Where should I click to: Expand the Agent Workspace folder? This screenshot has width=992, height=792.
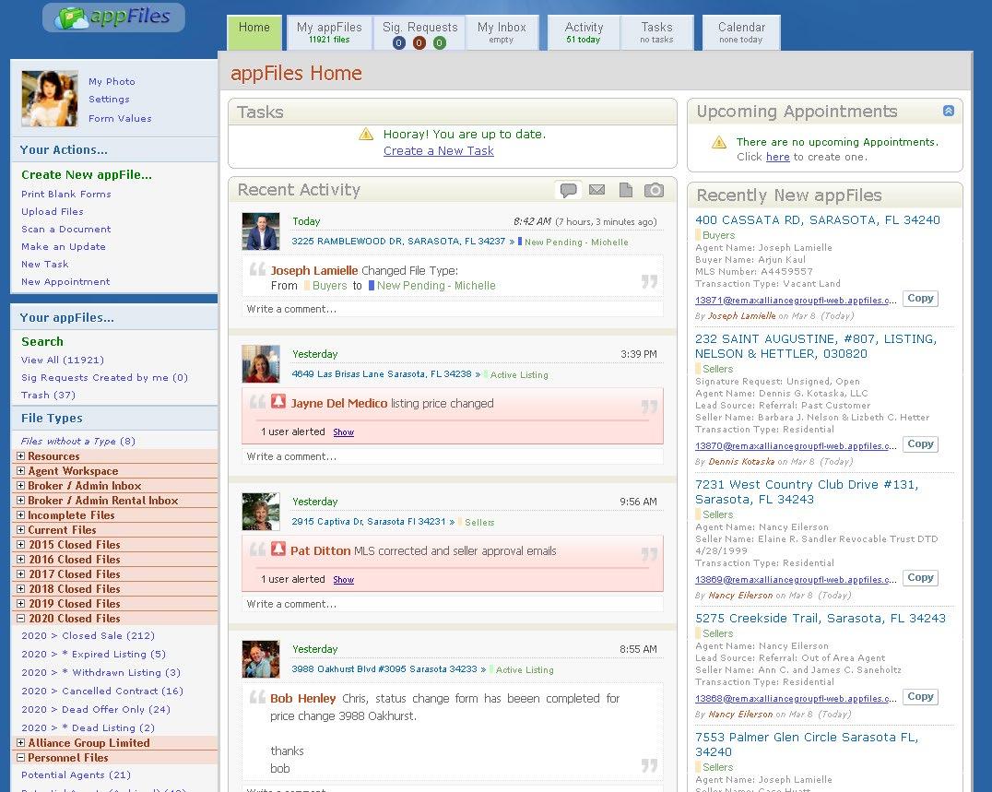(20, 470)
